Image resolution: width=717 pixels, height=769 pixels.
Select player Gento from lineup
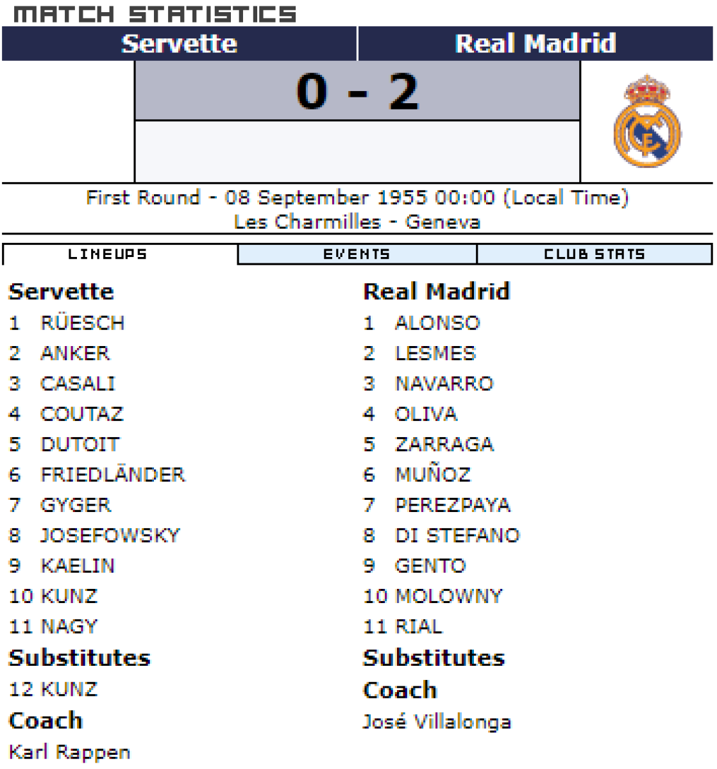tap(430, 566)
